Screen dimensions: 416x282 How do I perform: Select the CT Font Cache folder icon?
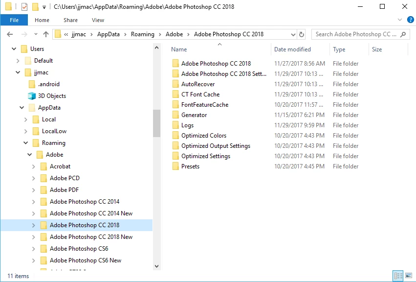click(175, 94)
